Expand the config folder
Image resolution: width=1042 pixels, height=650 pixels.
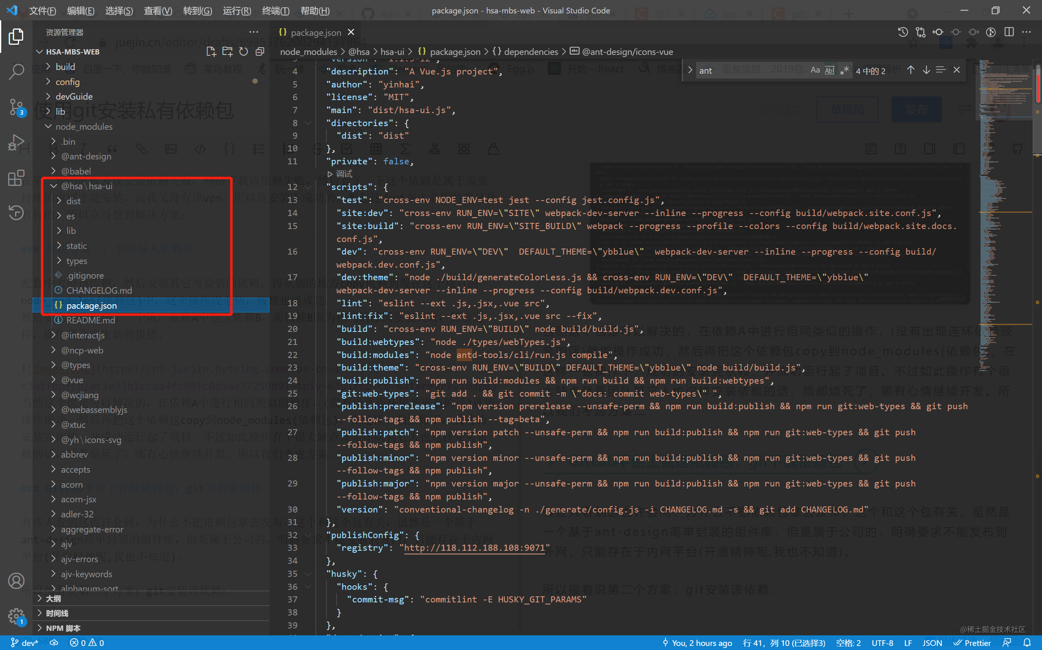(68, 82)
